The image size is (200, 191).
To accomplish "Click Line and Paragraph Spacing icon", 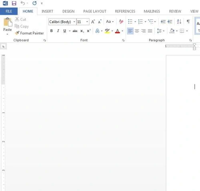I will coord(159,31).
